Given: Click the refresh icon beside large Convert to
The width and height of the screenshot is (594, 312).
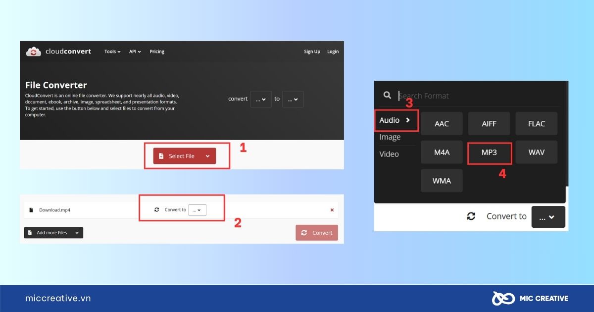Looking at the screenshot, I should (x=471, y=216).
